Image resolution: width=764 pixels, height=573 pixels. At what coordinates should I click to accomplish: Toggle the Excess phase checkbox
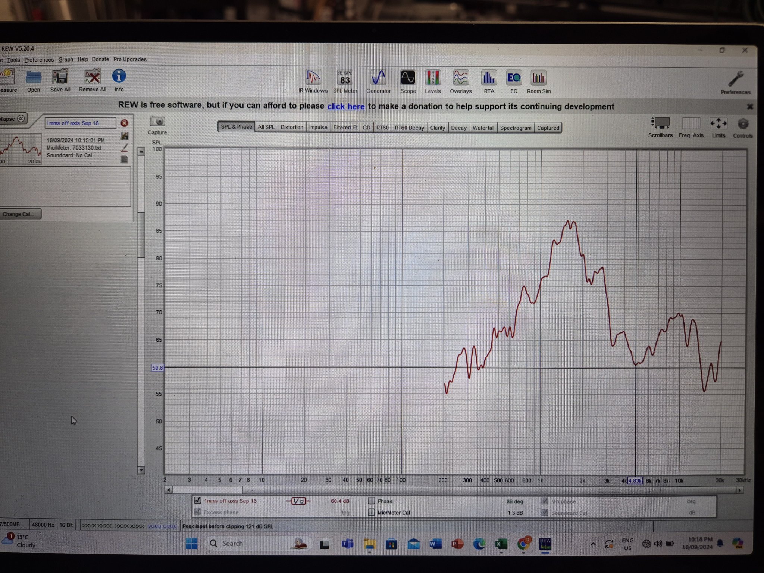[198, 512]
